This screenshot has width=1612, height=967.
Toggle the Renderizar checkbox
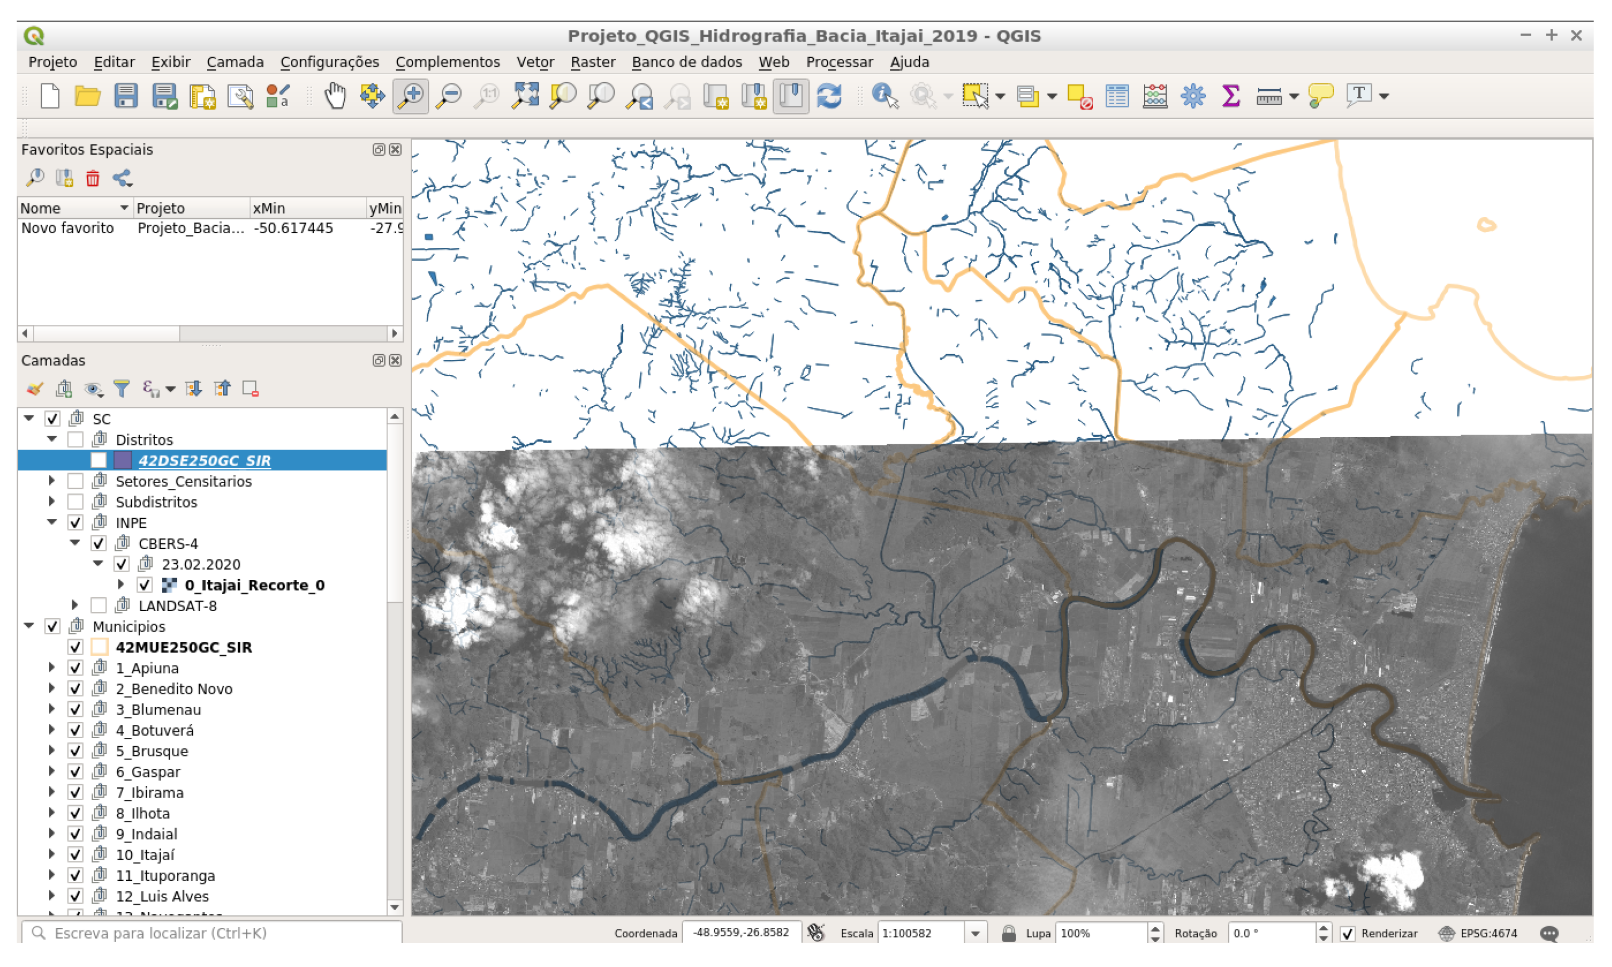1348,934
